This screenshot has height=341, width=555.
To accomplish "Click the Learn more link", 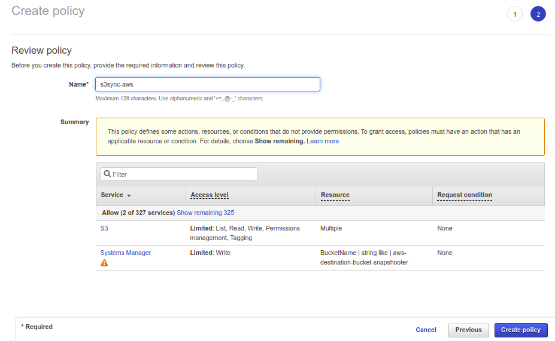I will [323, 141].
